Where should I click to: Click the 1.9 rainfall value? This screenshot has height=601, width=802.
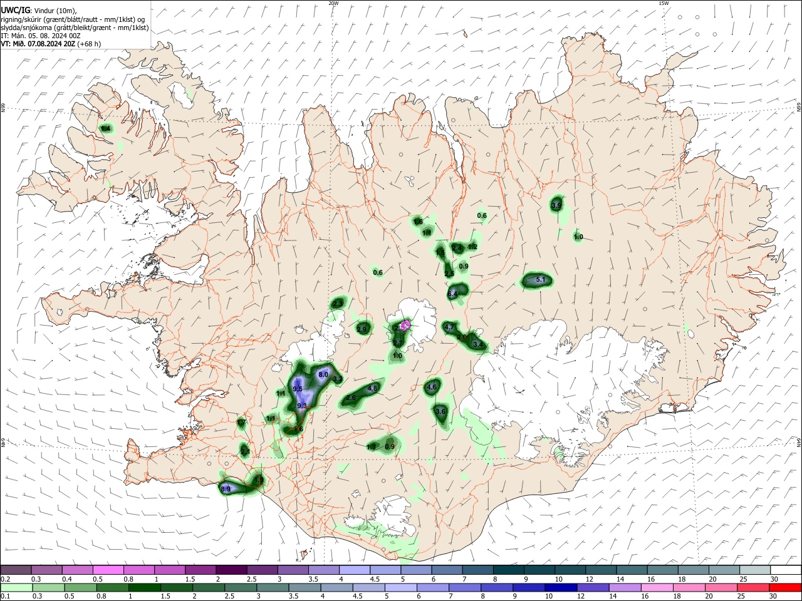tap(259, 480)
